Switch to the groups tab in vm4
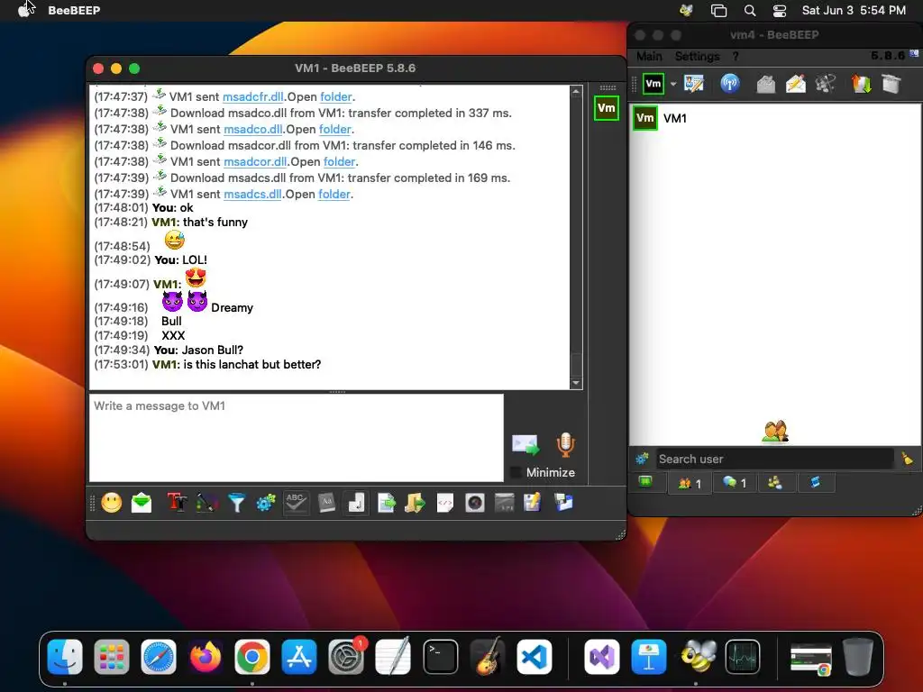 [x=774, y=483]
